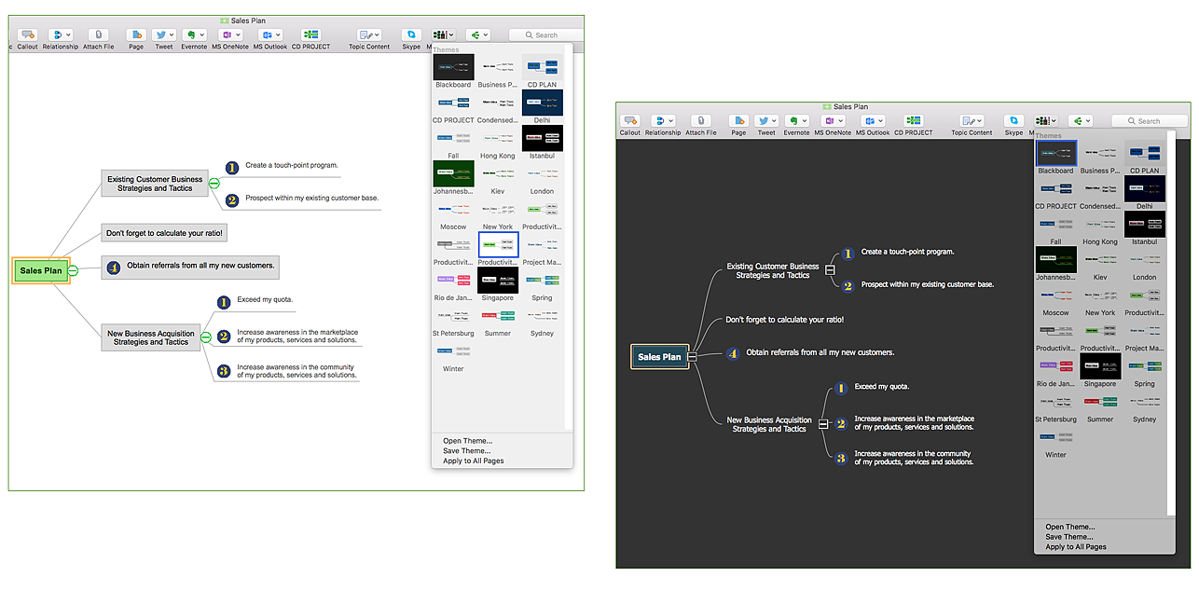Choose Apply to All Pages in right window

[x=1076, y=547]
